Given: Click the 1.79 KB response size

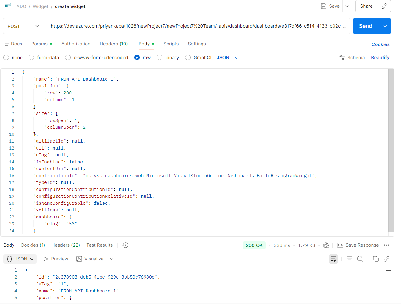Looking at the screenshot, I should coord(307,245).
